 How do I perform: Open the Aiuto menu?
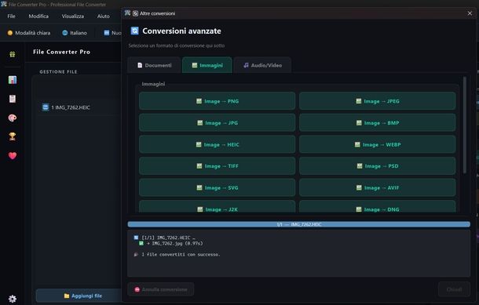103,16
